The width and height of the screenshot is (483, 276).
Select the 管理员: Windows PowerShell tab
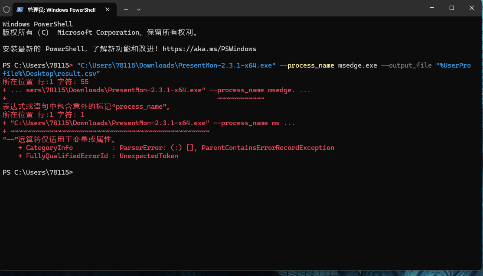[x=64, y=10]
